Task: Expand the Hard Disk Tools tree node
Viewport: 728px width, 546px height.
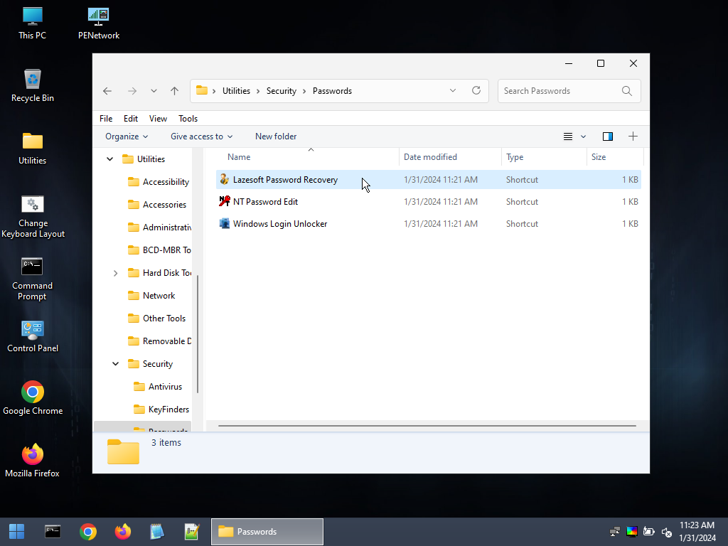Action: click(x=116, y=273)
